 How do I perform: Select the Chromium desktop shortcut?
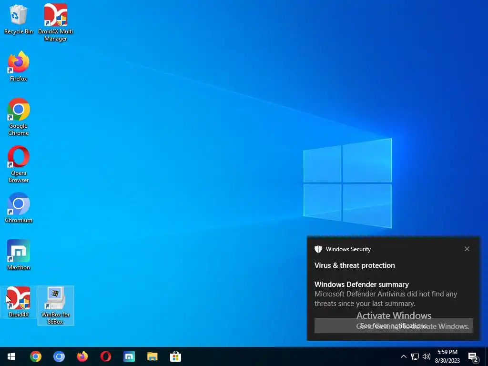tap(19, 208)
